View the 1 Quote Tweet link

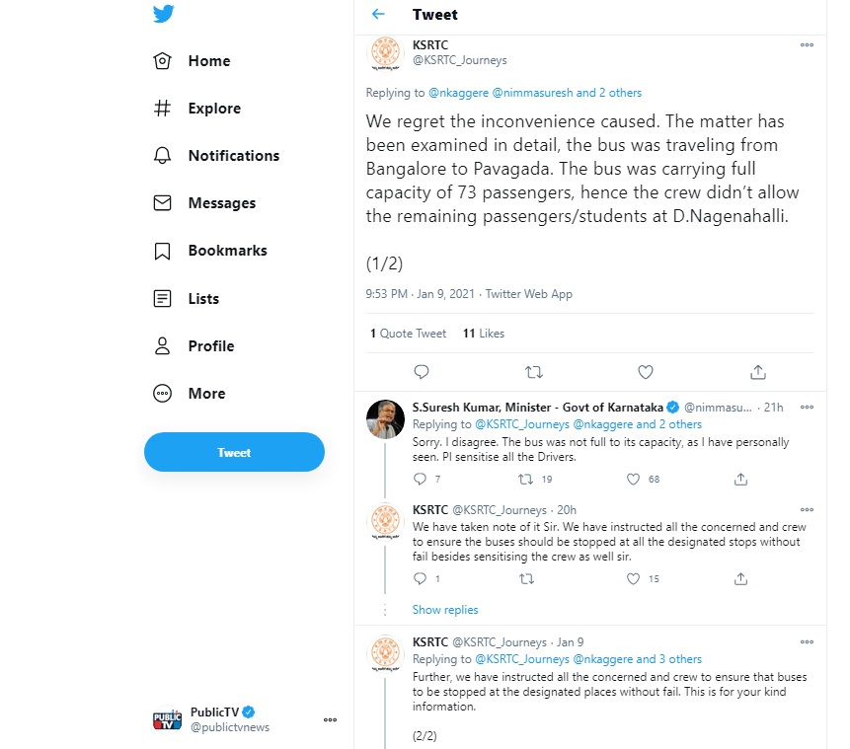click(x=408, y=334)
